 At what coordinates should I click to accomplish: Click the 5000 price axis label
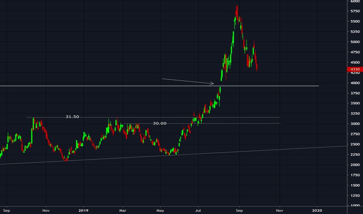click(355, 42)
